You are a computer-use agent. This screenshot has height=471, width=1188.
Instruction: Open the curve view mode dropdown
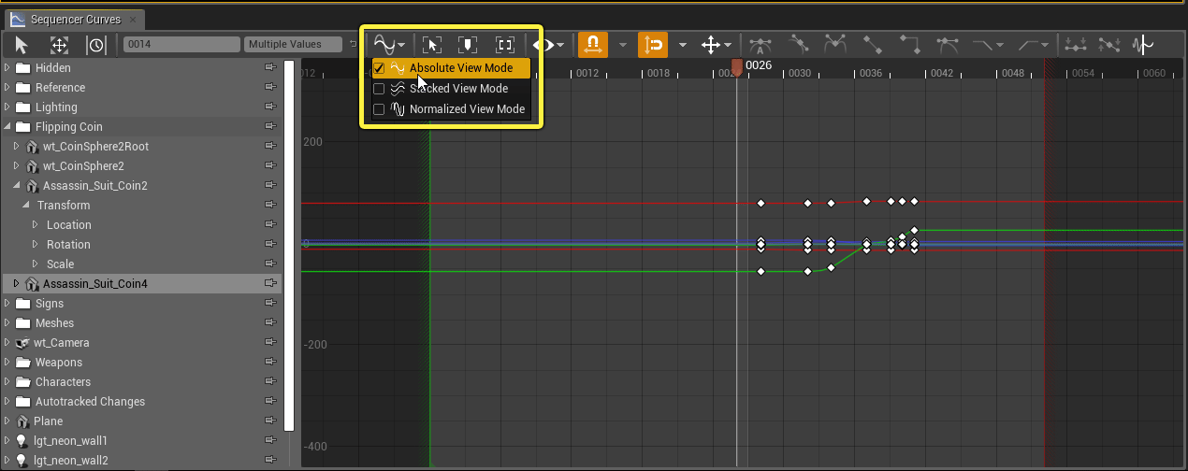pyautogui.click(x=389, y=44)
